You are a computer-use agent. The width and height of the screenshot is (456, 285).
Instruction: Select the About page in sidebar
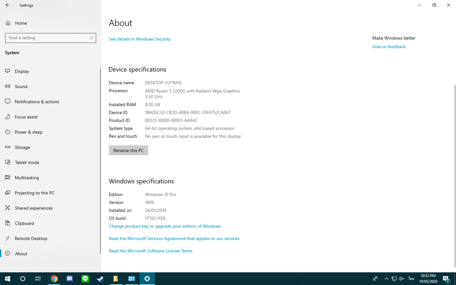click(x=51, y=254)
